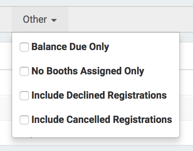Choose the Include Declined Registrations label text
The height and width of the screenshot is (151, 193).
point(99,96)
